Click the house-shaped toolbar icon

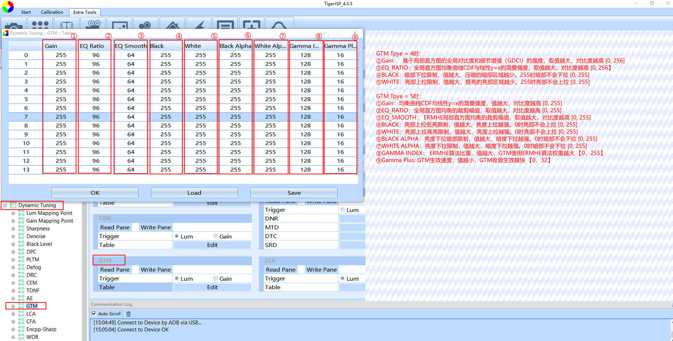click(172, 25)
